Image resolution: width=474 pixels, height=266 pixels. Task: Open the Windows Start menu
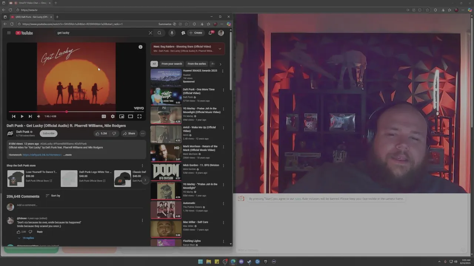click(200, 262)
